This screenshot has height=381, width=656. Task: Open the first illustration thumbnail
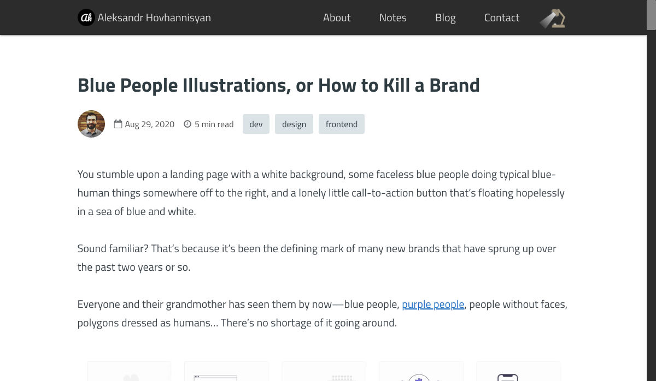129,372
